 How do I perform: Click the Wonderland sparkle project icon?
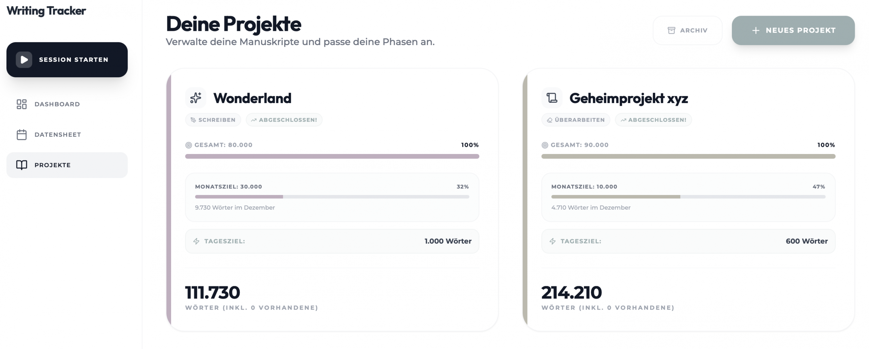pyautogui.click(x=196, y=98)
